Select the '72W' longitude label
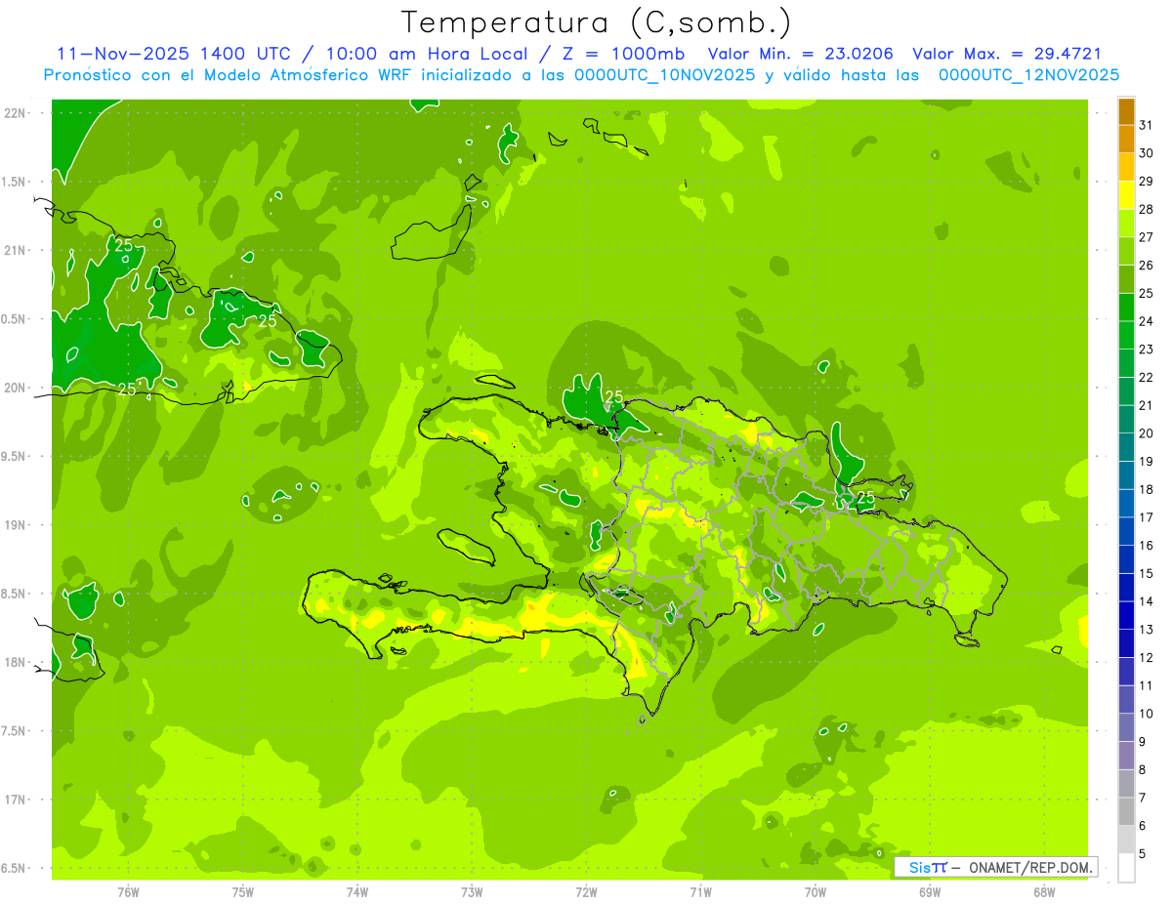1172x905 pixels. 586,891
